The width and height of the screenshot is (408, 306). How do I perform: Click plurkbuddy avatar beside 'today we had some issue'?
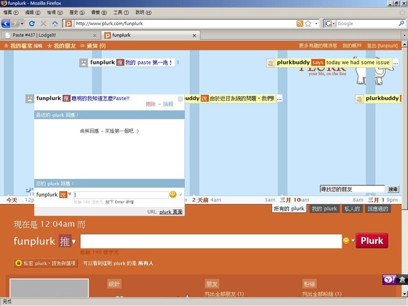coord(271,63)
